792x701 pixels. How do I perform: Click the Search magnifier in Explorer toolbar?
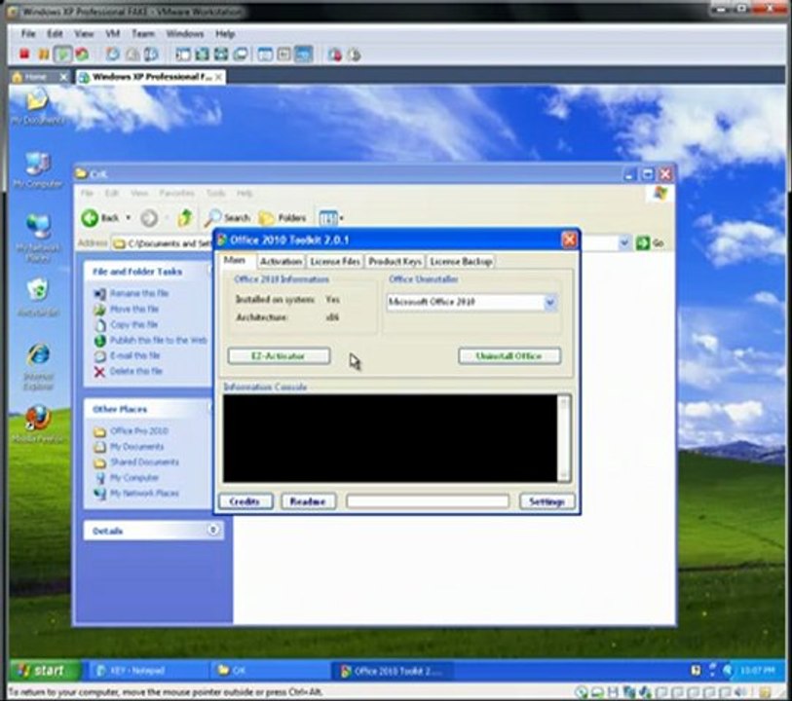pyautogui.click(x=212, y=217)
